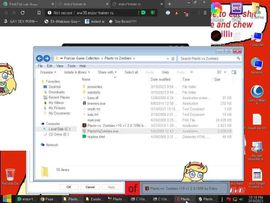Open Recent Places in navigation pane

(x=59, y=97)
